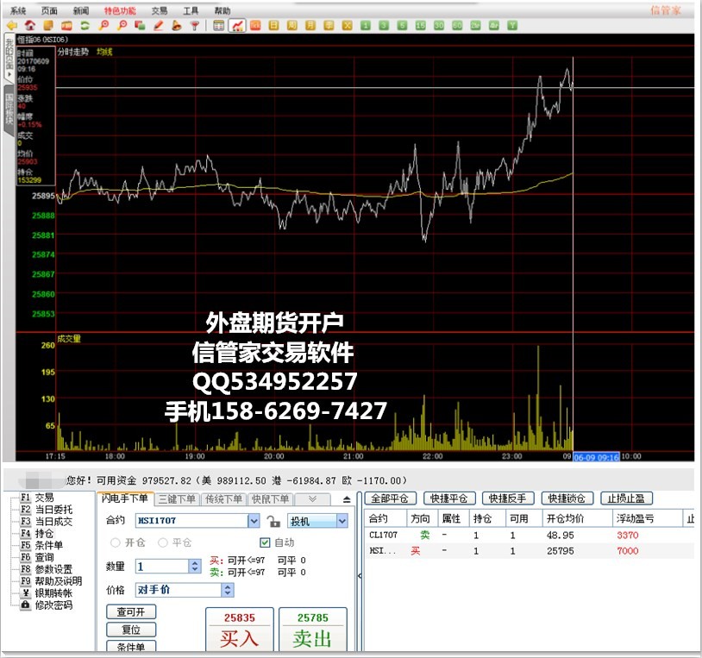Select the red pencil drawing tool
Screen dimensions: 702x658
[x=159, y=26]
